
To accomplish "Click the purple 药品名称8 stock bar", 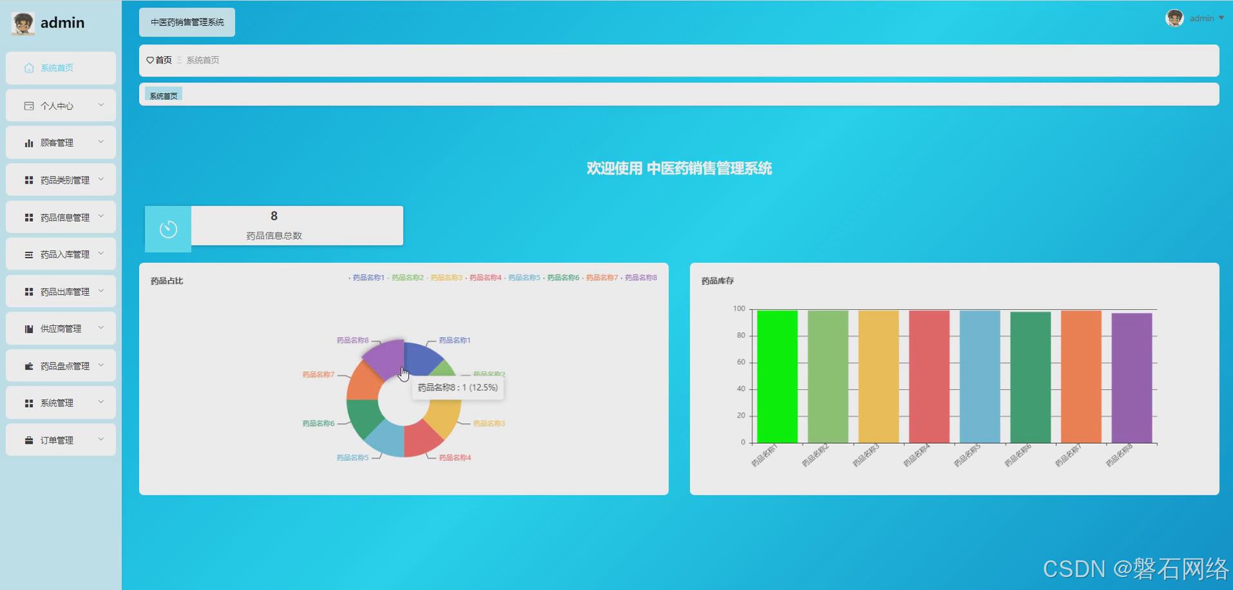I will tap(1132, 378).
